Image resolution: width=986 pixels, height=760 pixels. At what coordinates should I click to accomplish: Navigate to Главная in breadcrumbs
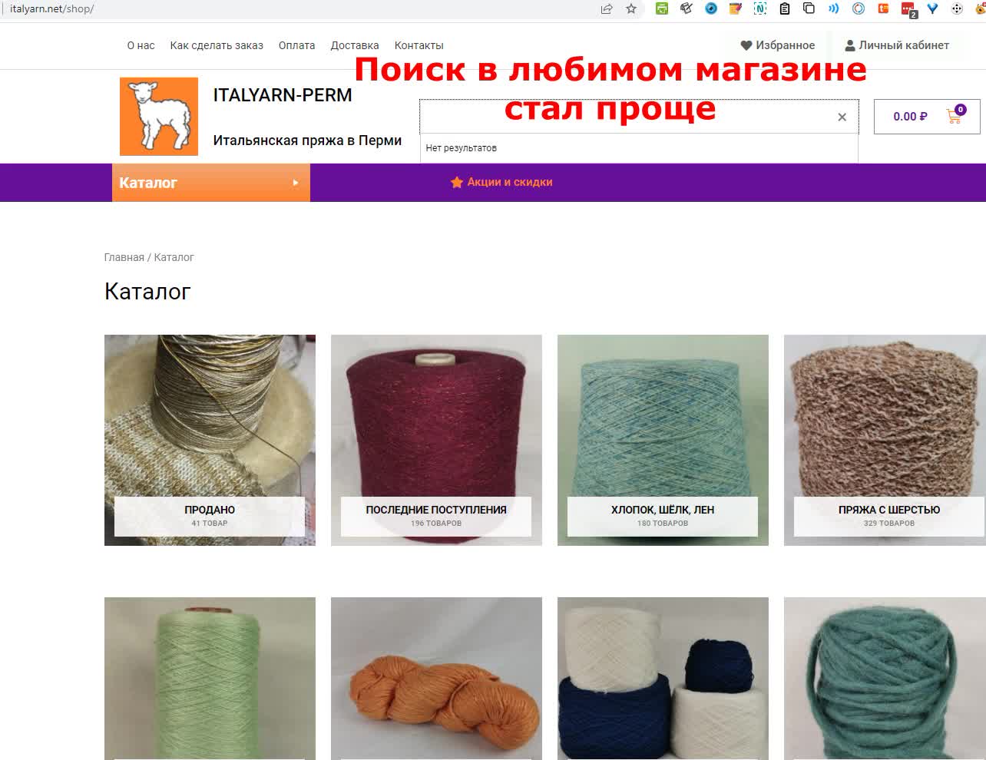tap(124, 257)
